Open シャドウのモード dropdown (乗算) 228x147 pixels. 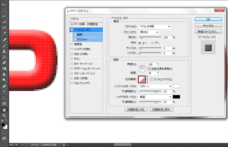155,97
